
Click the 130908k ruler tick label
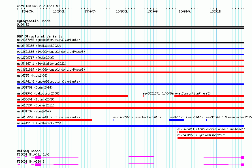pos(122,11)
